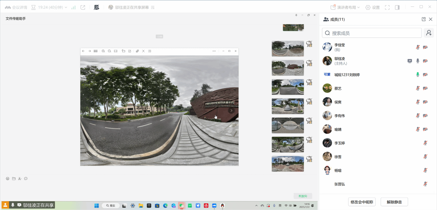Select 城规1231刘肤婷 in member list

(x=347, y=74)
